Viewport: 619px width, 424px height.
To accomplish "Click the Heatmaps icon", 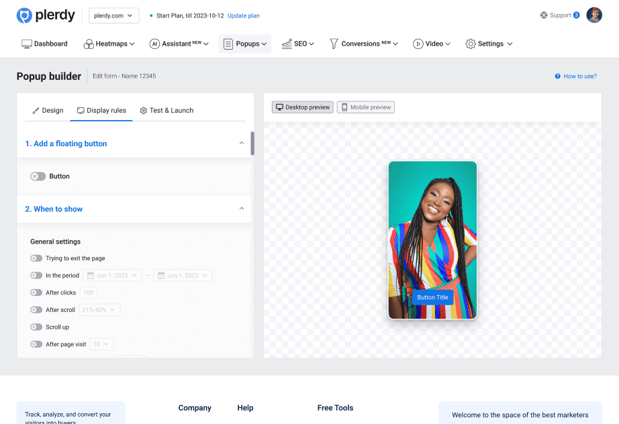I will 89,44.
